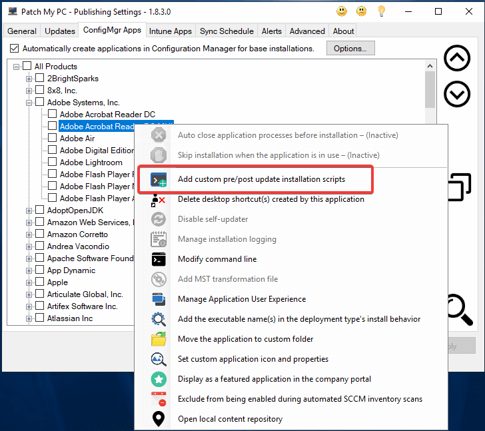485x431 pixels.
Task: Choose Delete desktop shortcut(s) created by application
Action: pyautogui.click(x=291, y=199)
